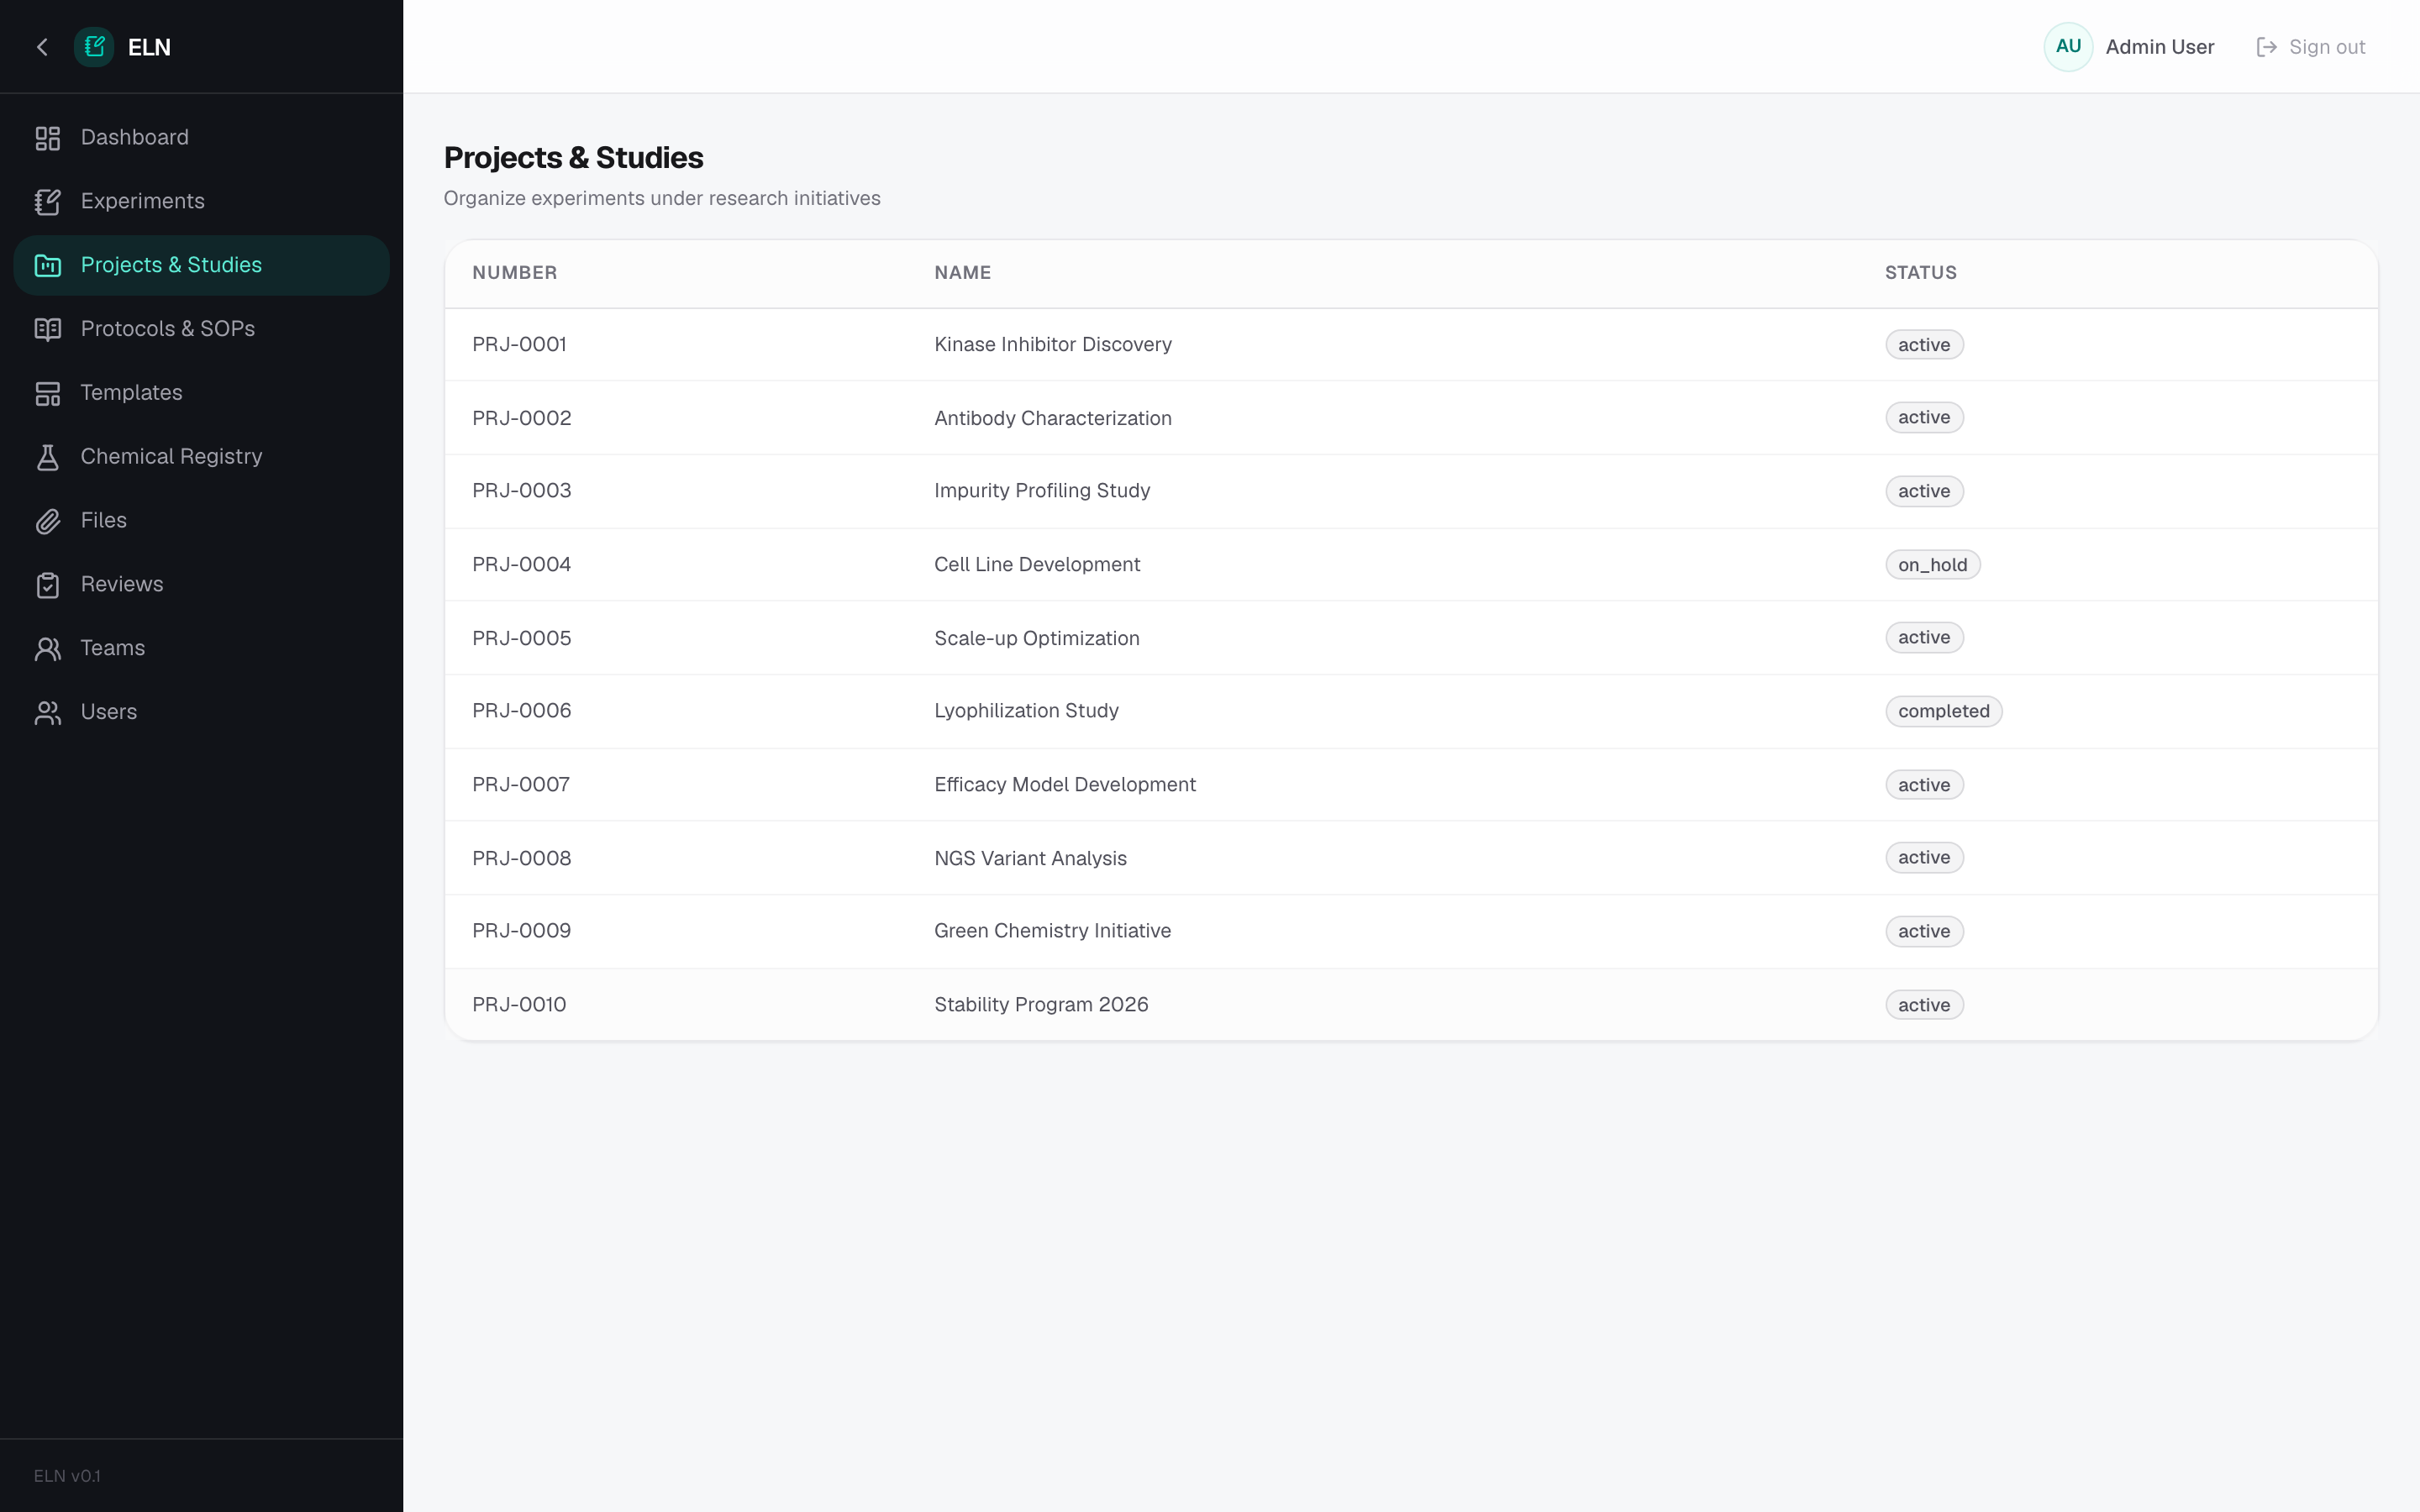Viewport: 2420px width, 1512px height.
Task: Select project number PRJ-0008
Action: pos(521,858)
